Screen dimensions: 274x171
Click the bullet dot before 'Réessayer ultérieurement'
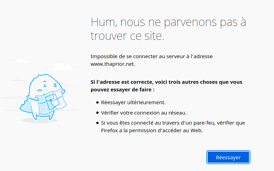click(98, 102)
